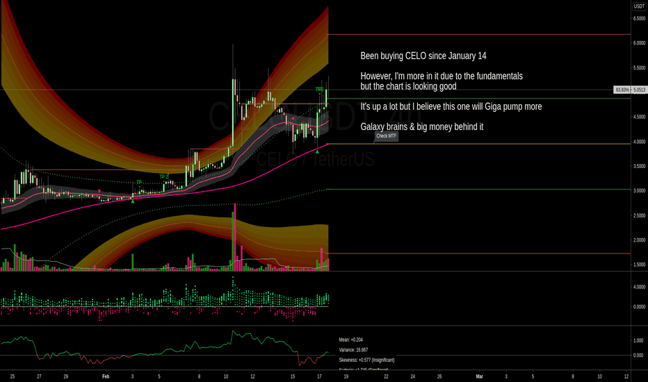This screenshot has height=382, width=648.
Task: Click the 24 date label on the time axis
Action: pos(413,376)
